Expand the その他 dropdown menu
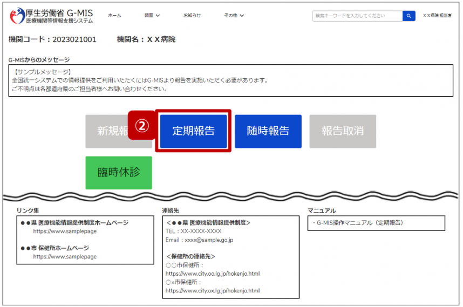 234,16
